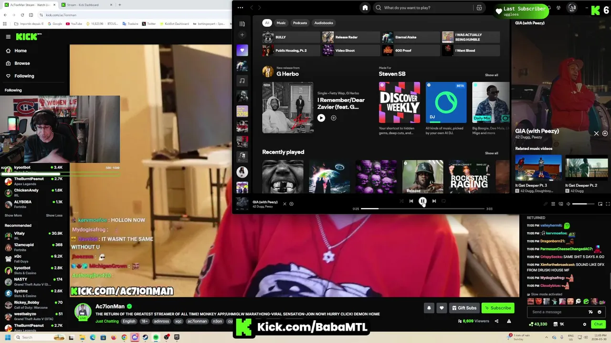Click the Gift Subs button
This screenshot has width=611, height=343.
pyautogui.click(x=464, y=308)
